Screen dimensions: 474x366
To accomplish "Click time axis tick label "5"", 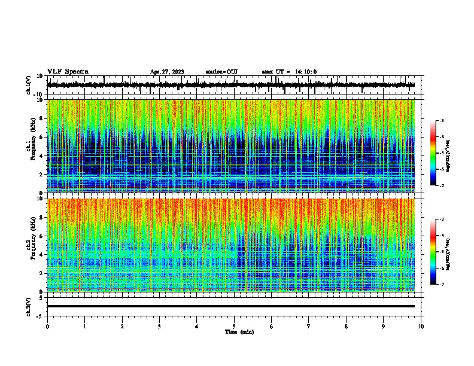I will click(234, 327).
